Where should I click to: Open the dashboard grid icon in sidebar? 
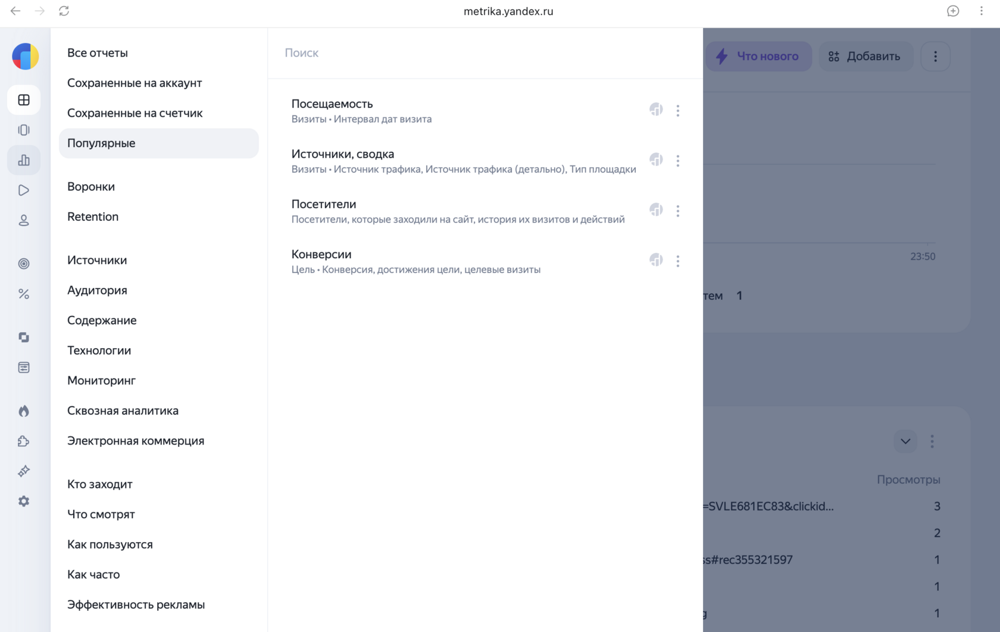[x=24, y=100]
